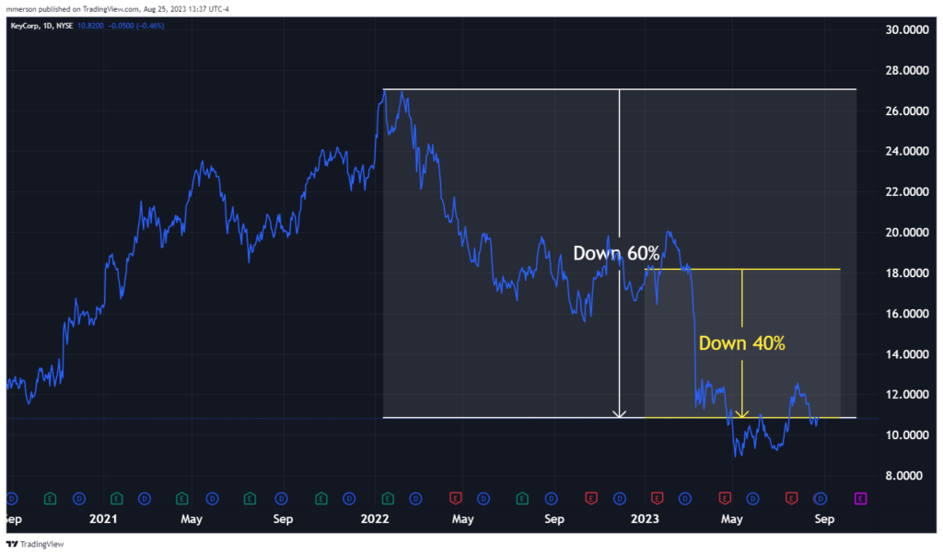Click the purple upcoming earnings marker
The image size is (943, 555).
click(860, 498)
